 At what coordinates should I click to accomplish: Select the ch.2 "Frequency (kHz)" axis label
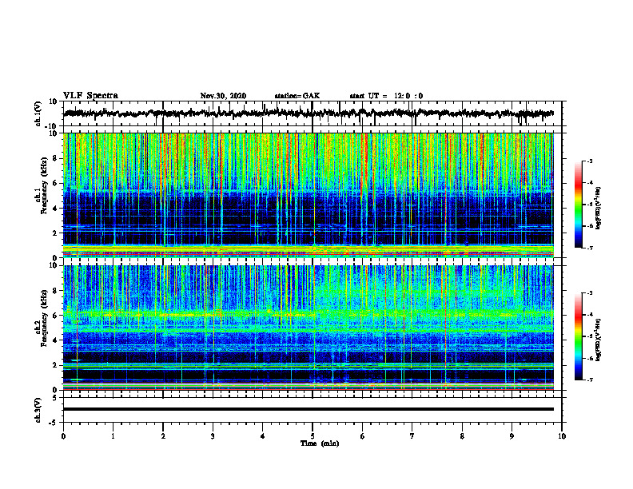[43, 318]
